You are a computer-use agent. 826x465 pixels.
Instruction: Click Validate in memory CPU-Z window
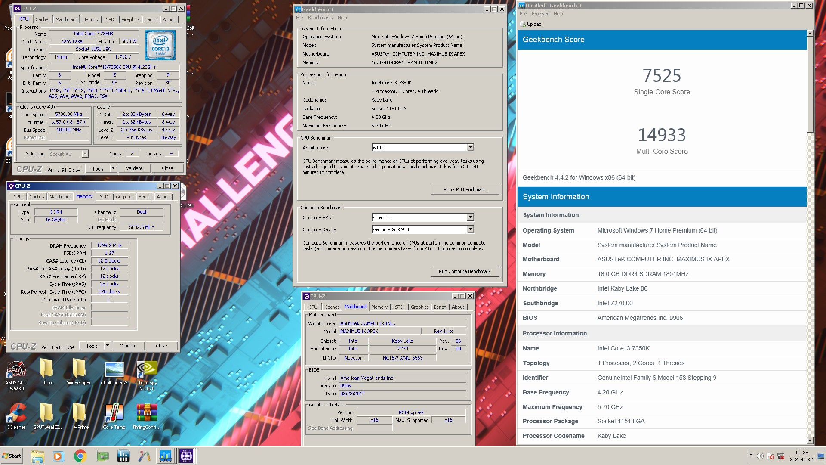[x=128, y=346]
